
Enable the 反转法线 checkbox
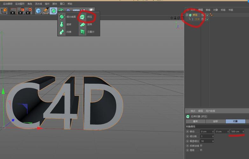tap(201, 146)
